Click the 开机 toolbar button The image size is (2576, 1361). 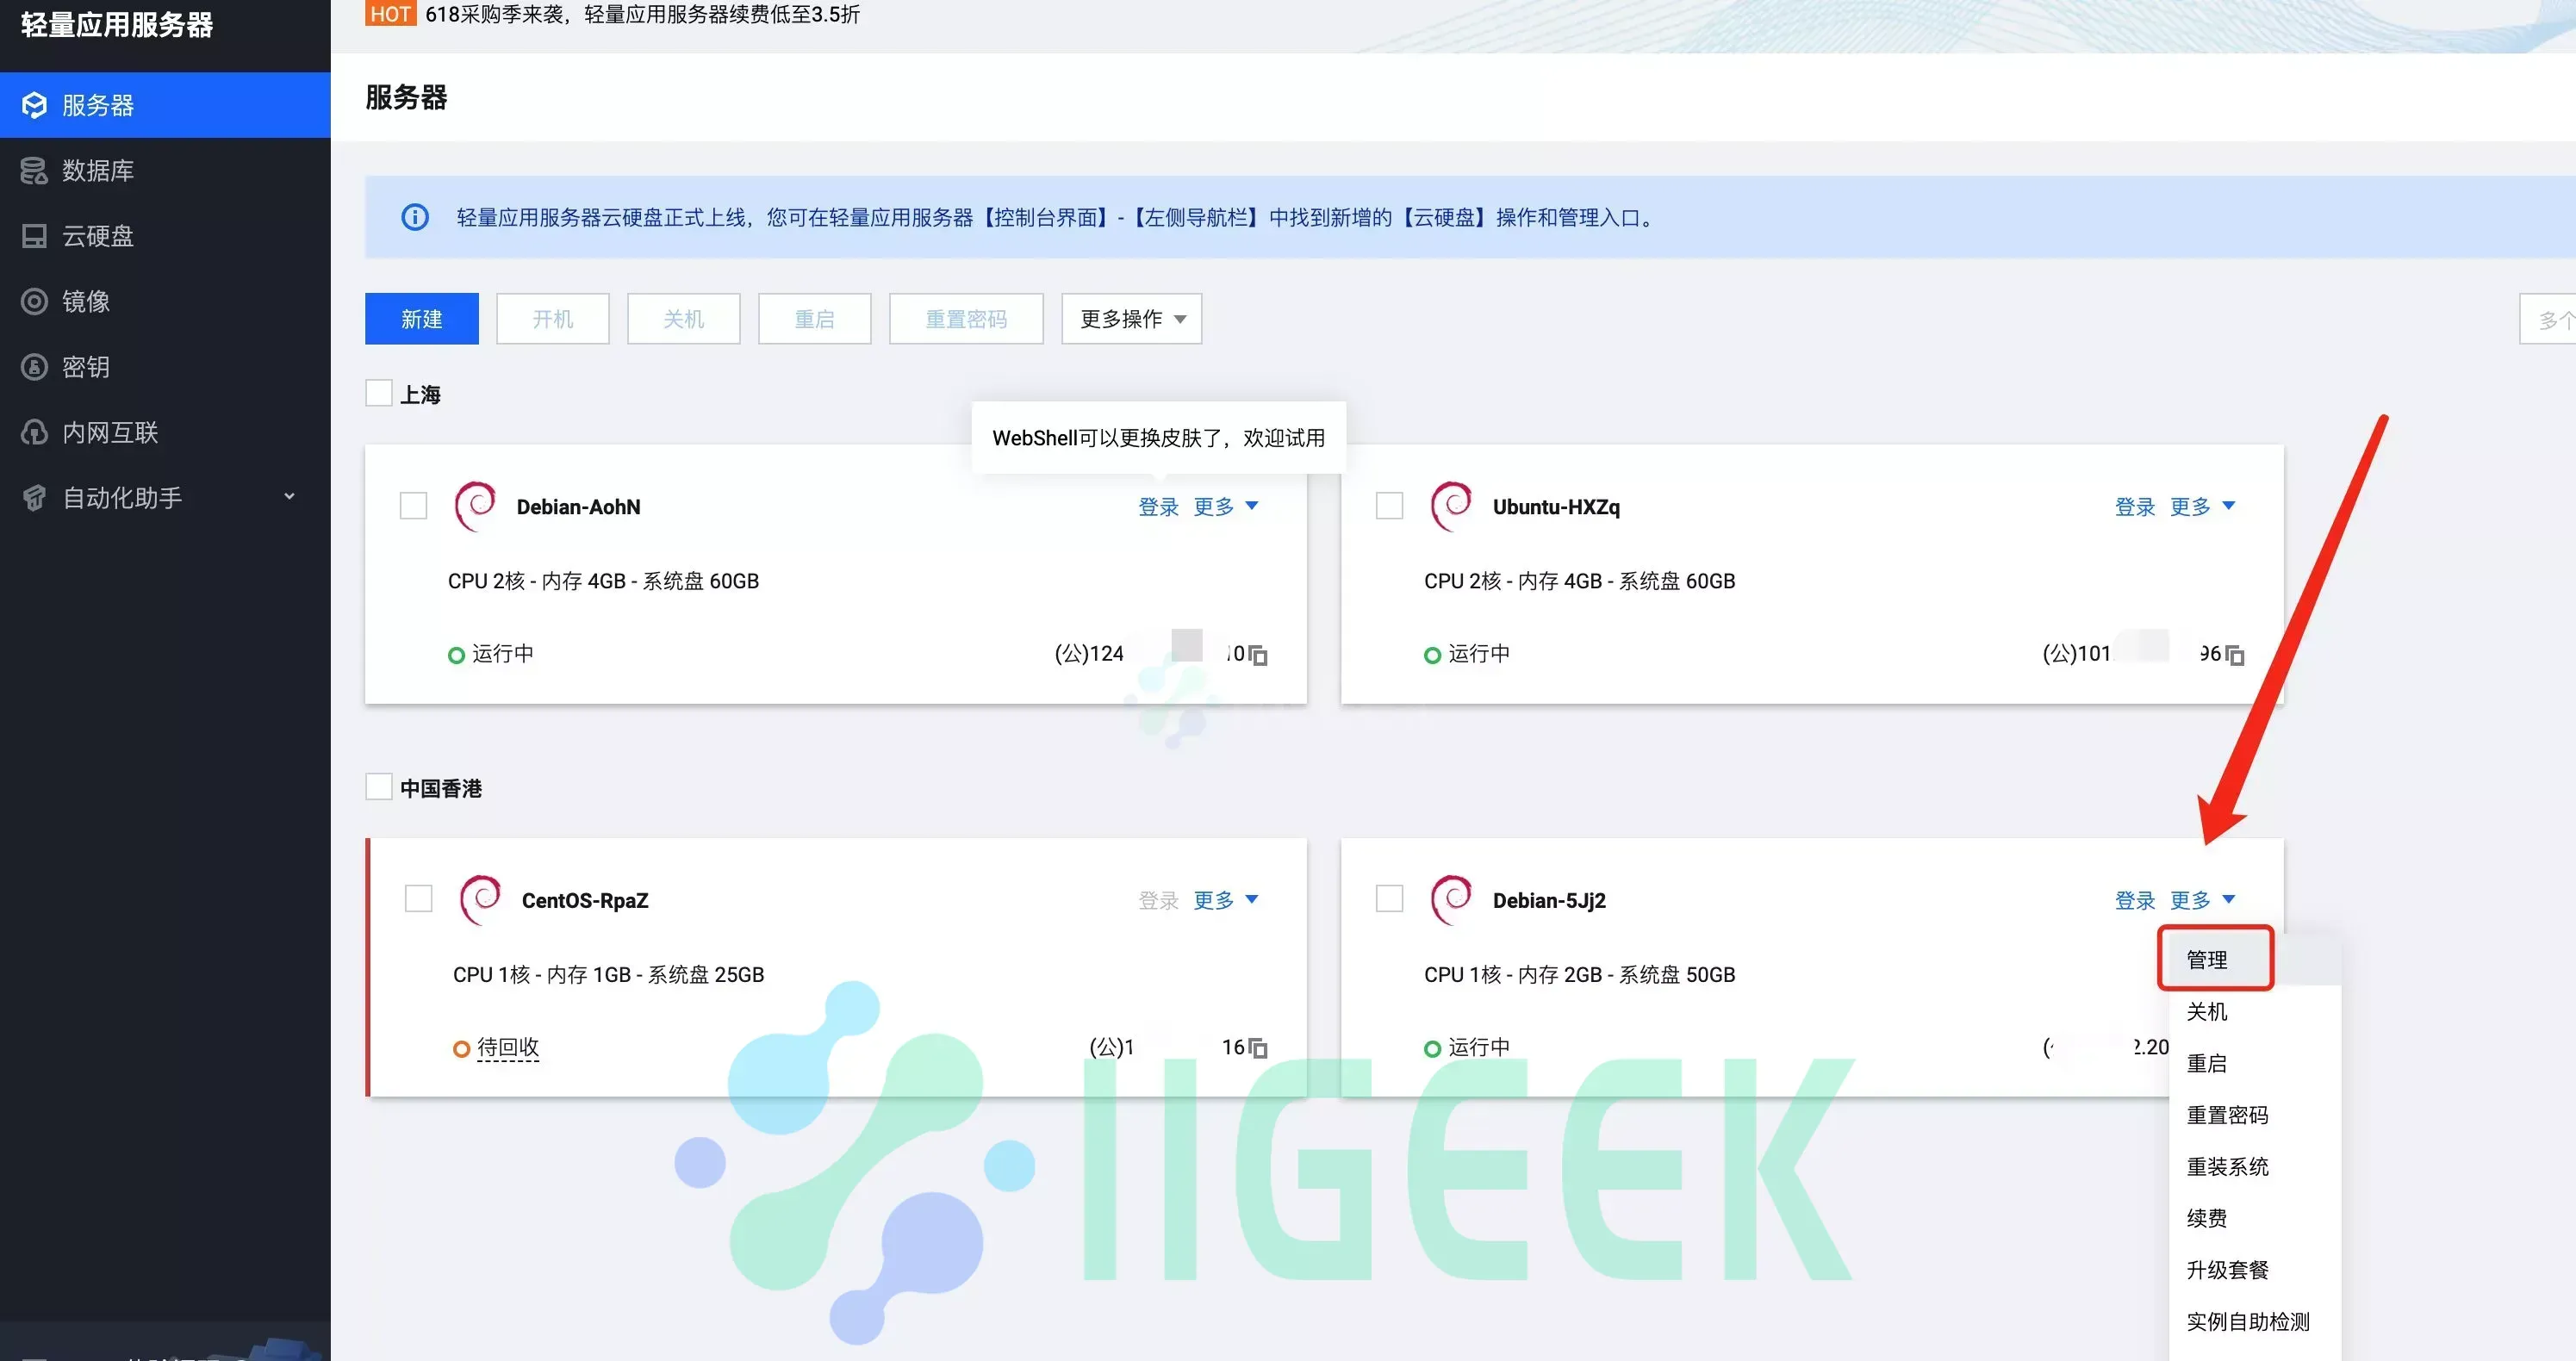553,319
